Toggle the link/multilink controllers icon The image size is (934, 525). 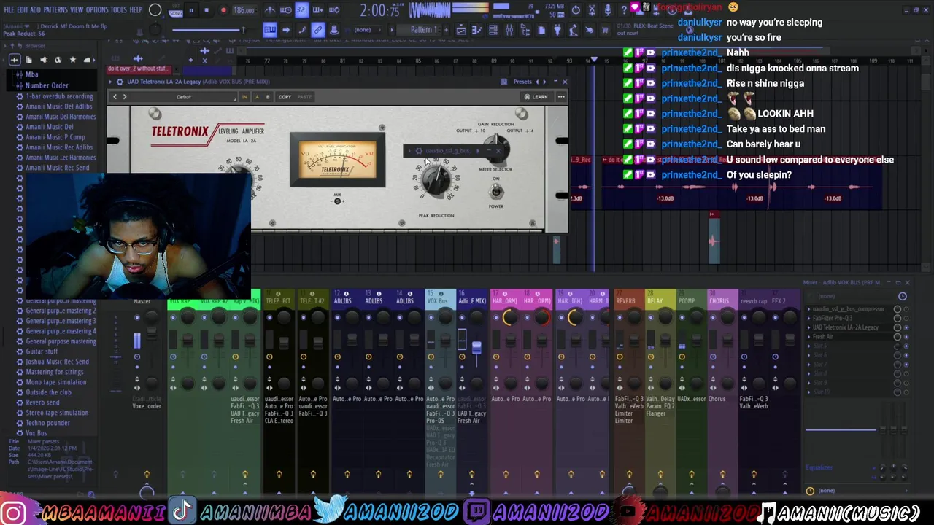click(317, 30)
